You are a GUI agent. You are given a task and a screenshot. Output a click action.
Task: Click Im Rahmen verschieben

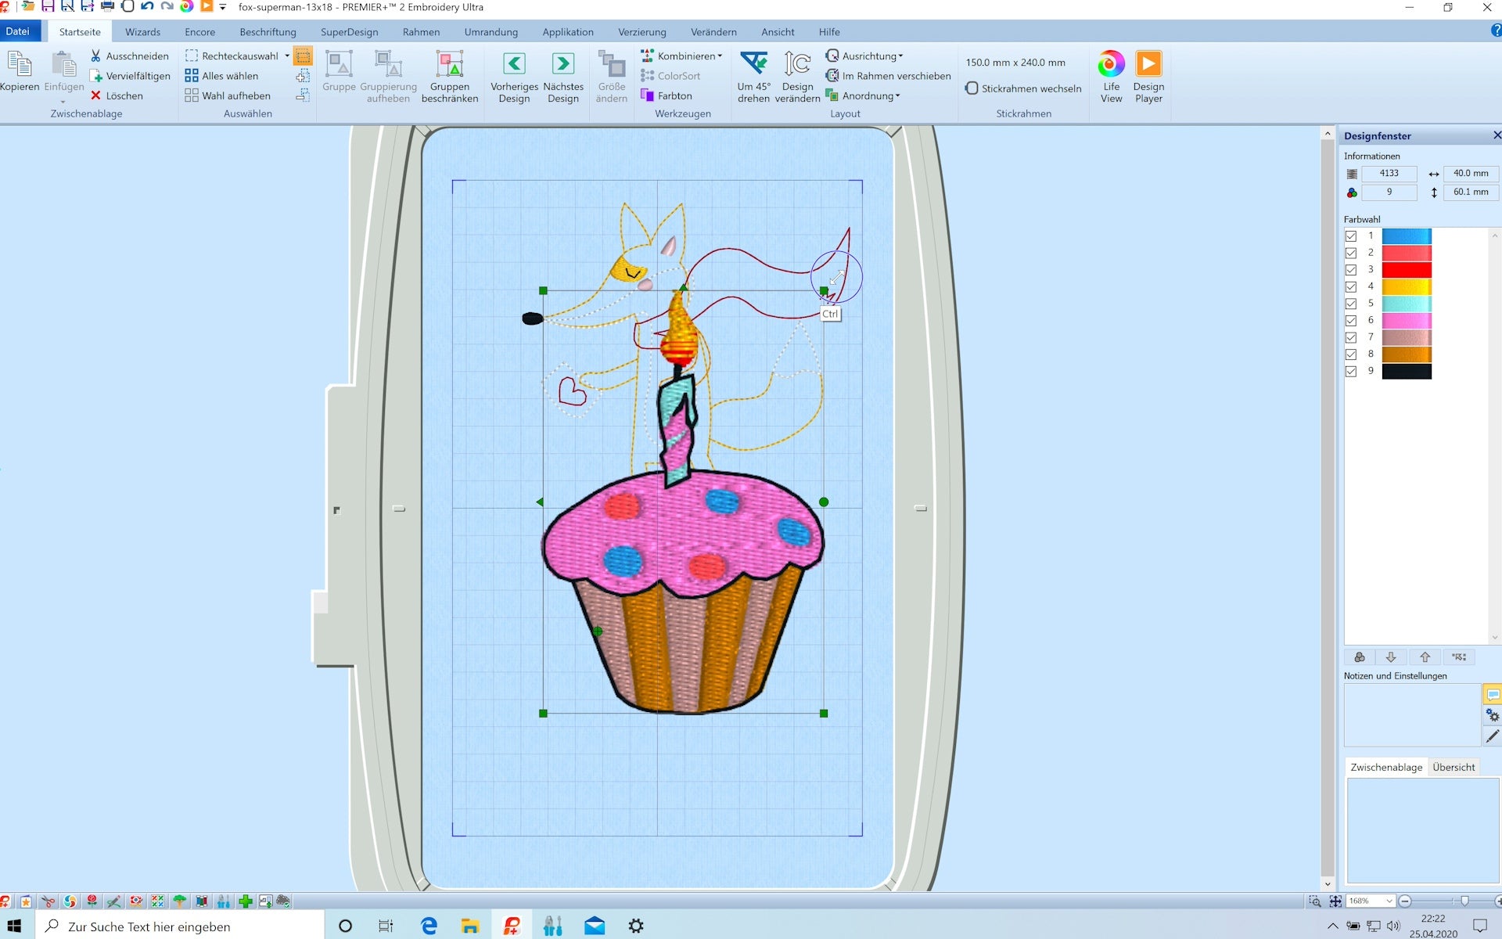pos(888,76)
